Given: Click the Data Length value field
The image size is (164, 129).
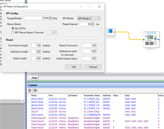Looking at the screenshot, I should (x=35, y=58).
